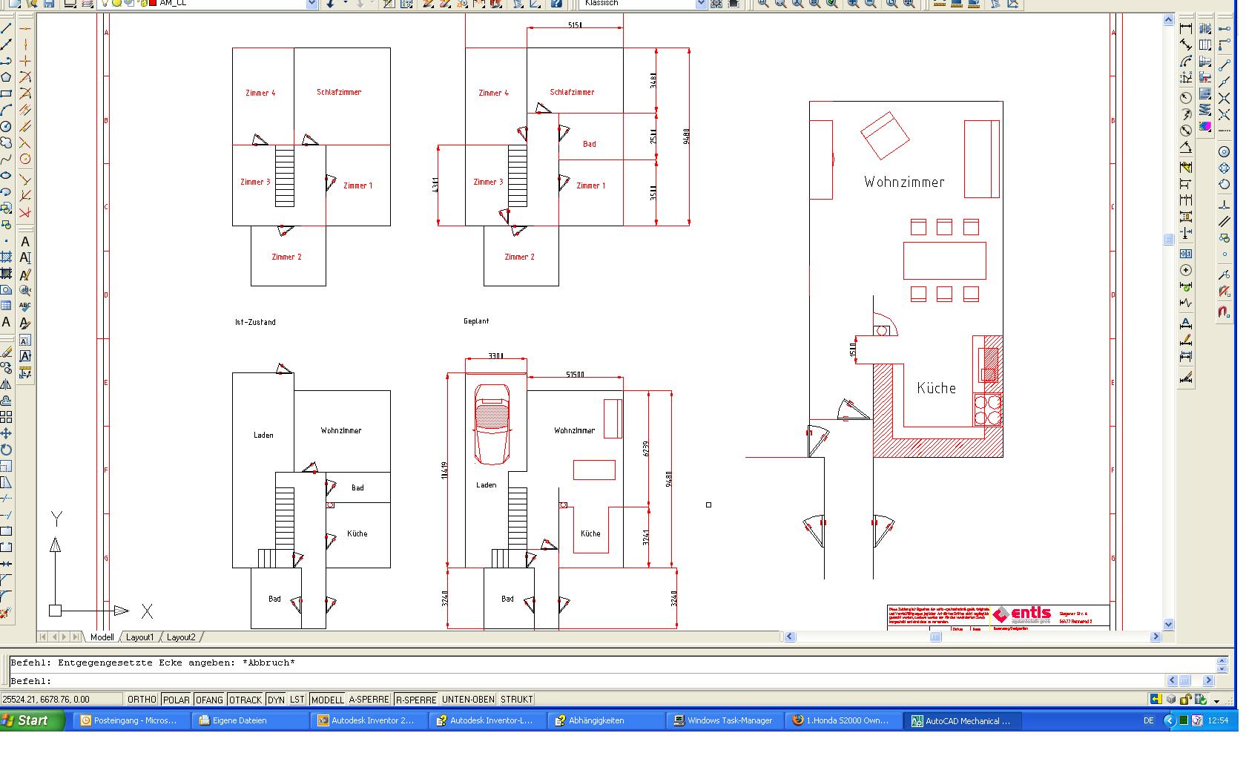Select the Rotate modify tool

pos(6,450)
